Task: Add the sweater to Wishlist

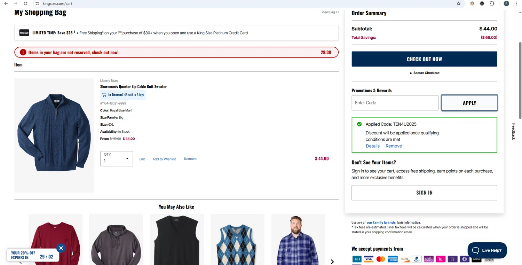Action: click(x=164, y=159)
